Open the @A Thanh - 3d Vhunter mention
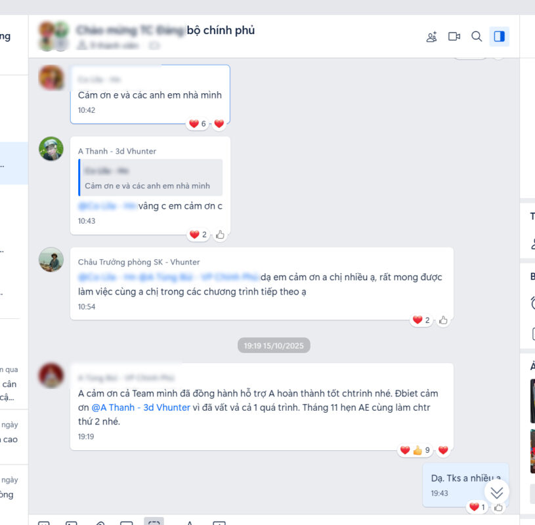The image size is (535, 525). (141, 408)
